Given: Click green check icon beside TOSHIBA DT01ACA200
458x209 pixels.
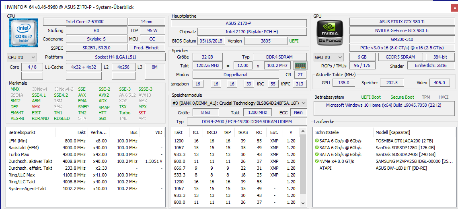Looking at the screenshot, I should pyautogui.click(x=316, y=140).
